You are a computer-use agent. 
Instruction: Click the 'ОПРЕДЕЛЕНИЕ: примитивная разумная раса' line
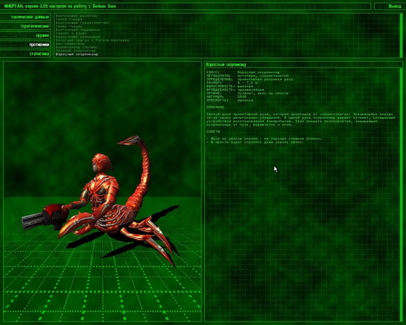250,79
